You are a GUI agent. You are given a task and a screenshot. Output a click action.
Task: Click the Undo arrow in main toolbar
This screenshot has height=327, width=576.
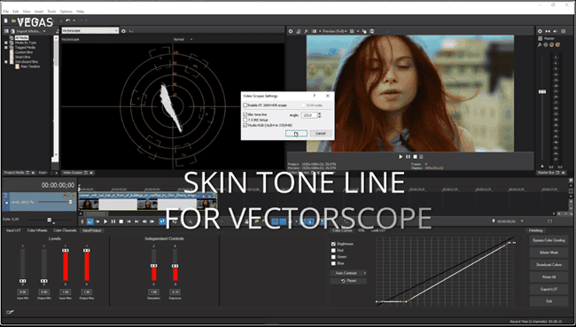[x=68, y=20]
